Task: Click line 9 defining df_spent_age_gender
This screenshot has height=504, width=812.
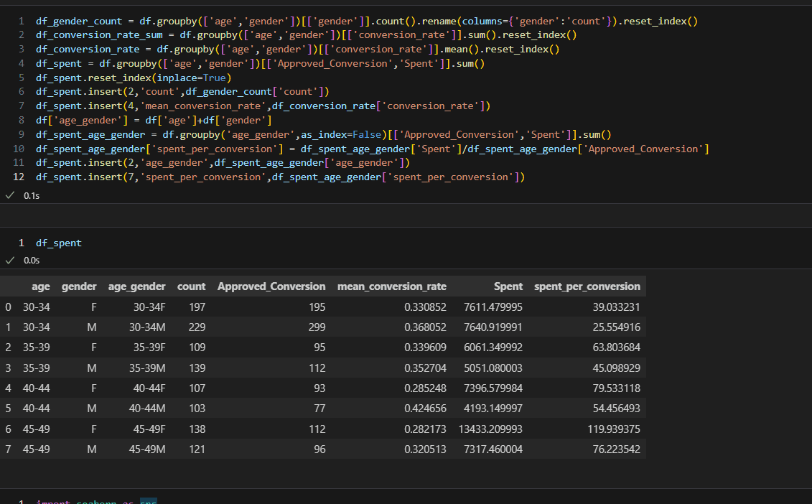Action: coord(324,135)
